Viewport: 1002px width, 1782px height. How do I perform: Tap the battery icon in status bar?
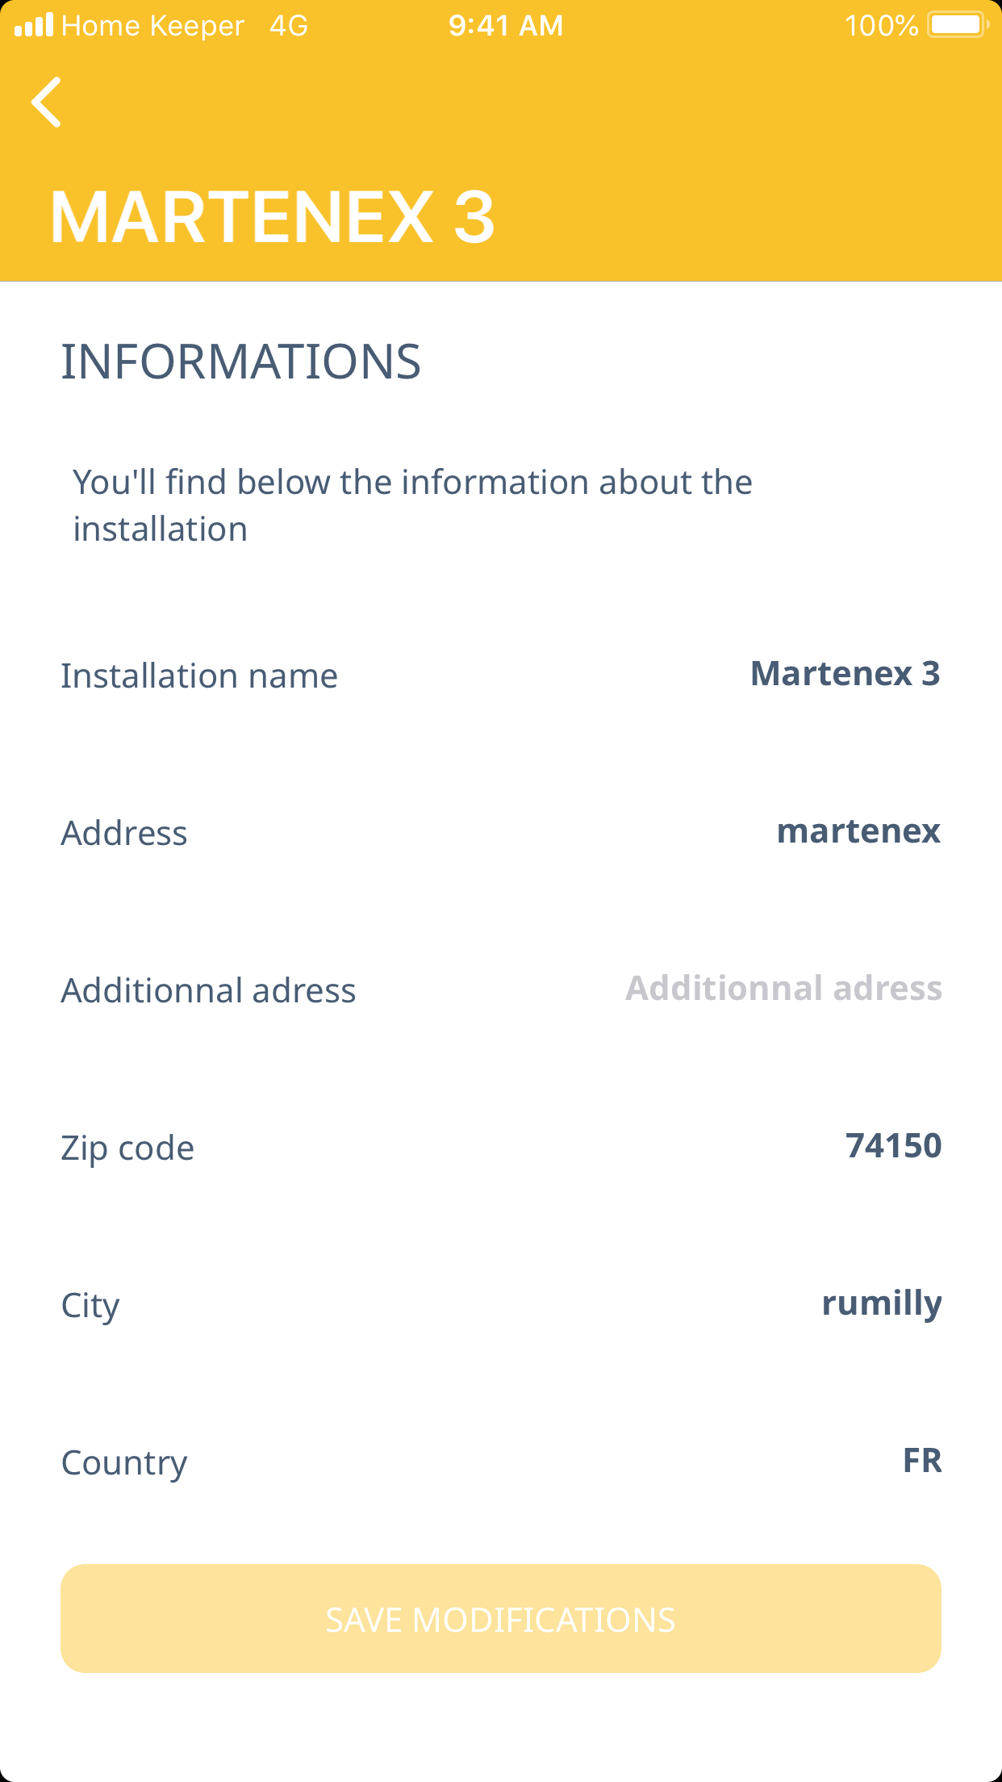click(x=958, y=25)
